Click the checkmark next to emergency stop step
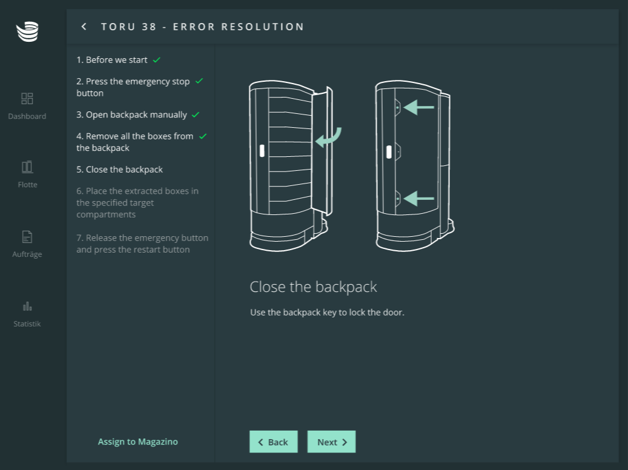The width and height of the screenshot is (628, 470). pos(199,81)
